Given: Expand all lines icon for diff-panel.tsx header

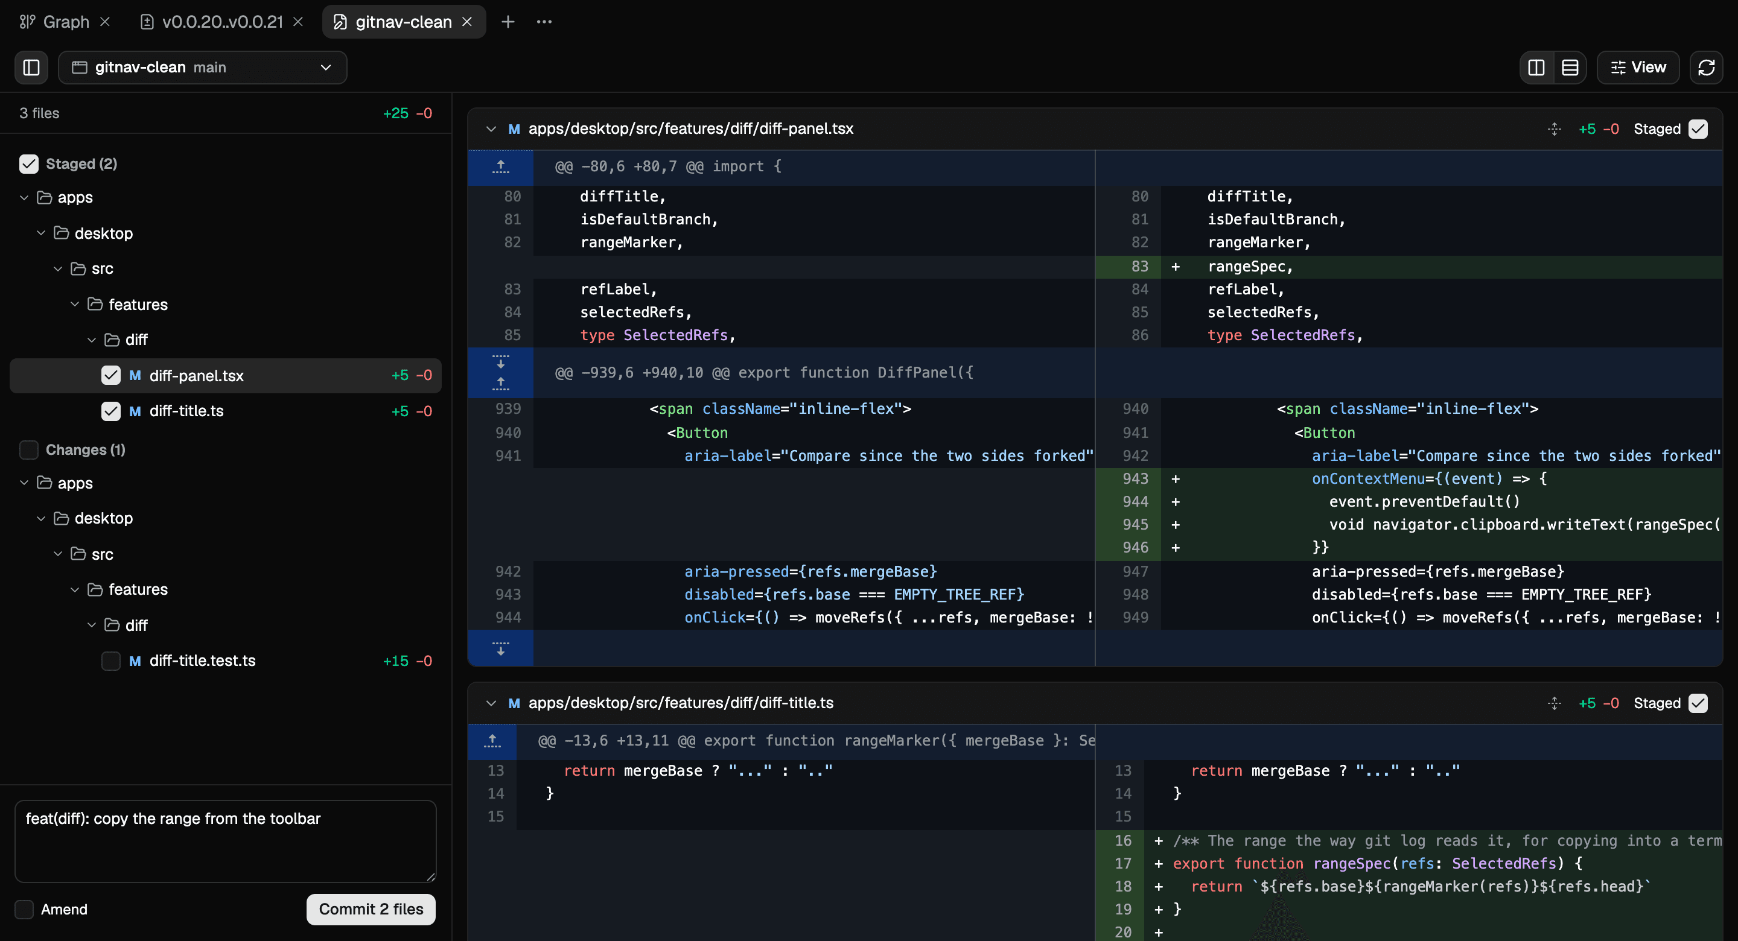Looking at the screenshot, I should (x=1555, y=129).
